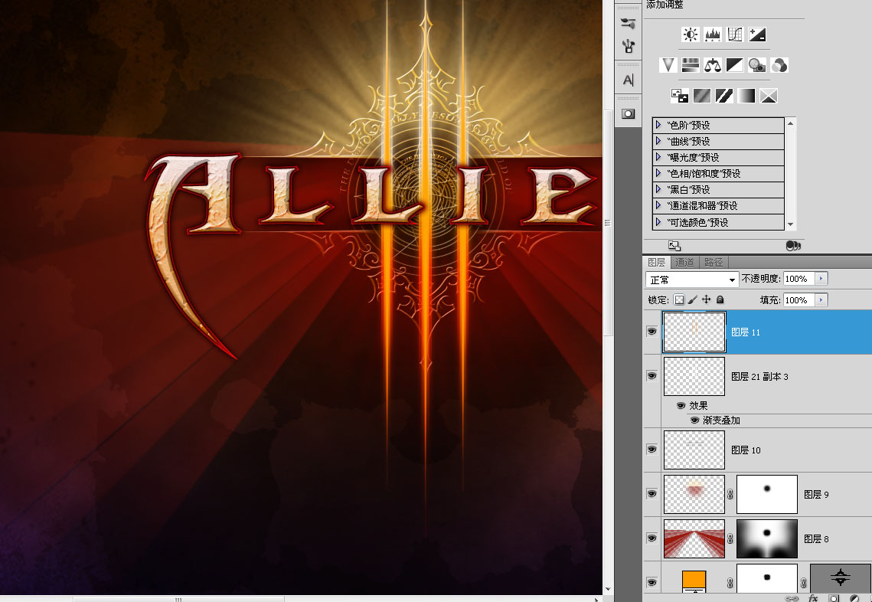The width and height of the screenshot is (872, 602).
Task: Add an Invert adjustment layer
Action: pyautogui.click(x=680, y=96)
